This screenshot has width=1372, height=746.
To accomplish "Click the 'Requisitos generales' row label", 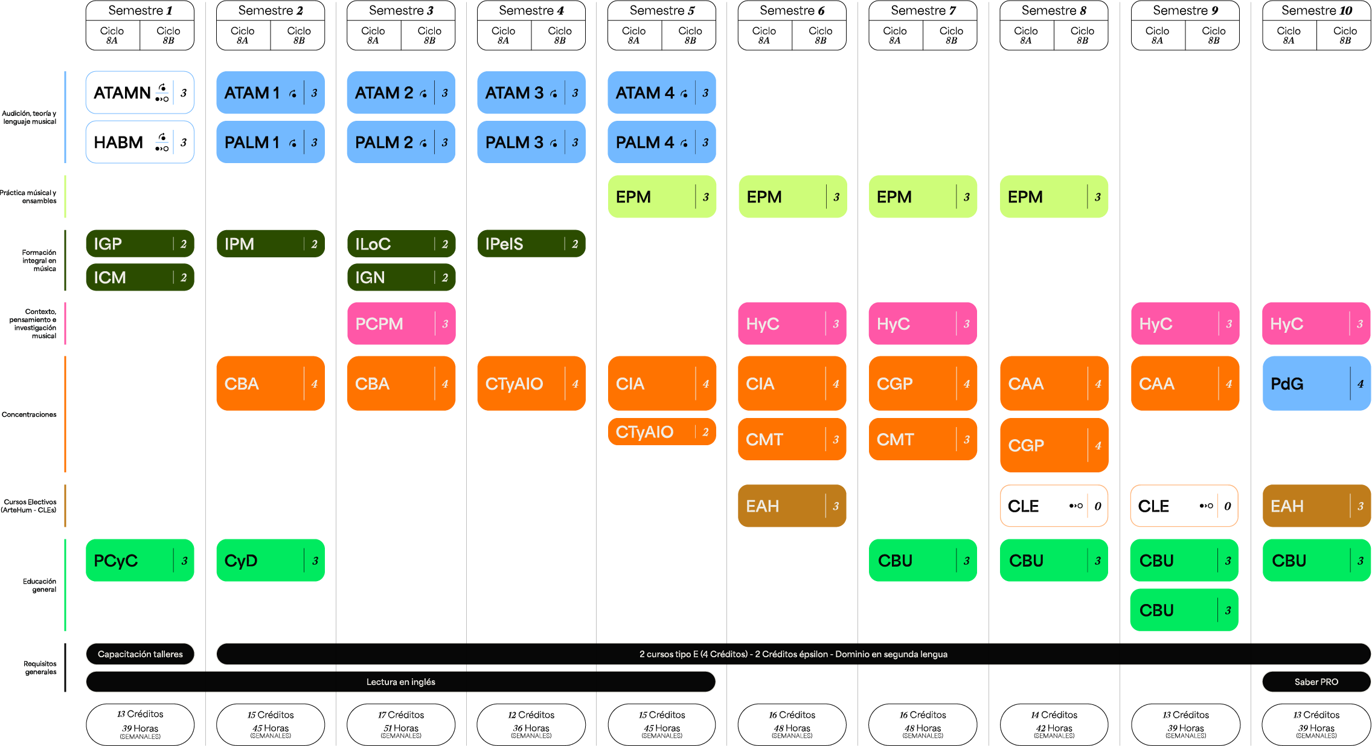I will tap(40, 667).
